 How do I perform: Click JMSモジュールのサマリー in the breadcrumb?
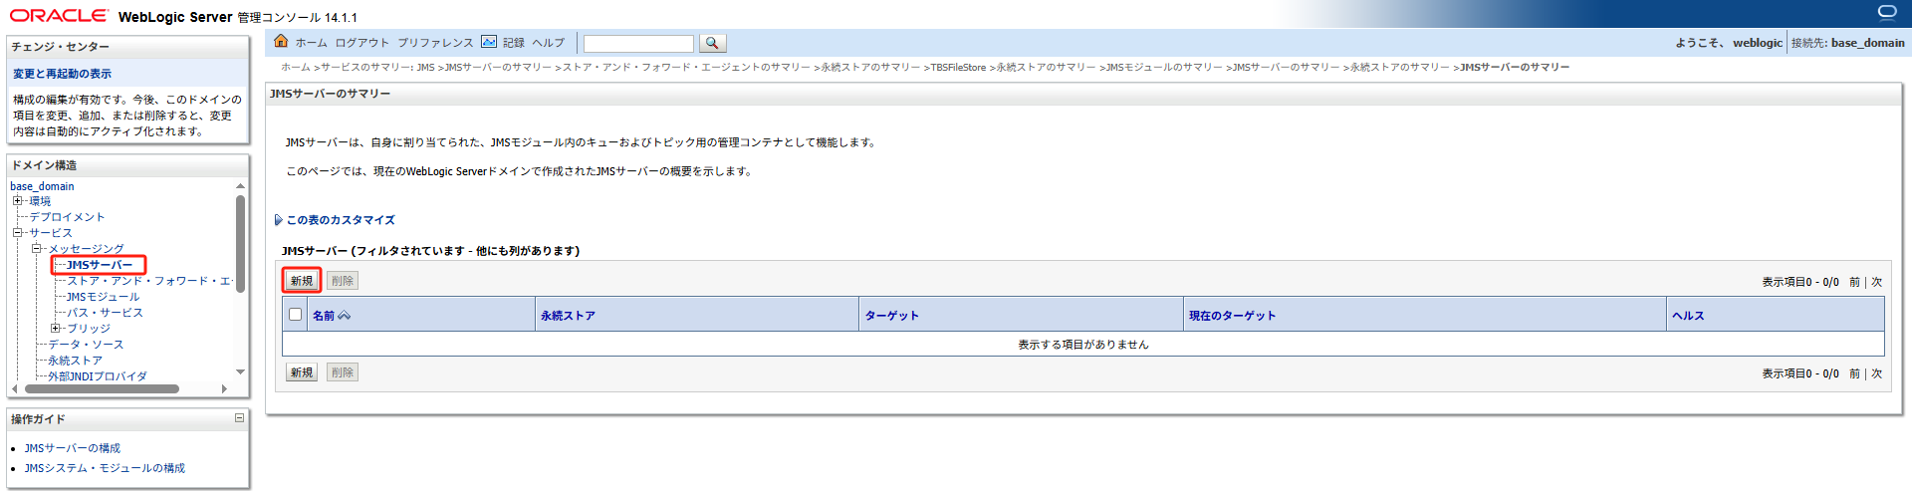(x=1164, y=68)
